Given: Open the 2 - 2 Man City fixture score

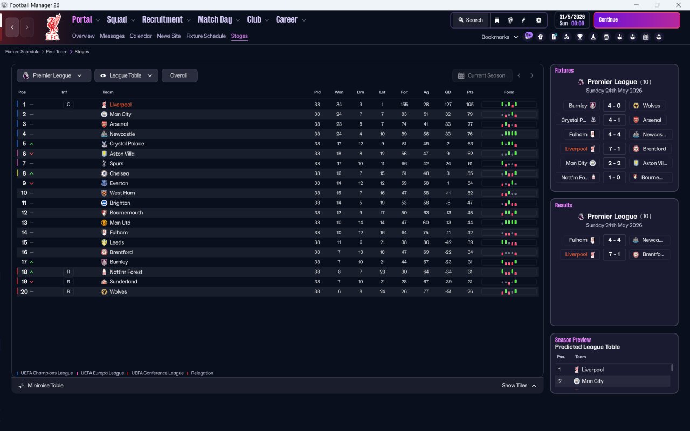Looking at the screenshot, I should point(614,163).
